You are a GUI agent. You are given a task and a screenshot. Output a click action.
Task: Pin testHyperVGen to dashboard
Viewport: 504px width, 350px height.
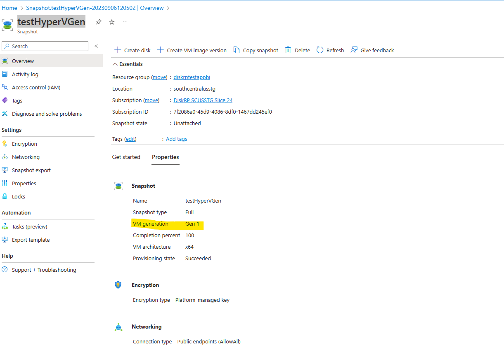[98, 21]
